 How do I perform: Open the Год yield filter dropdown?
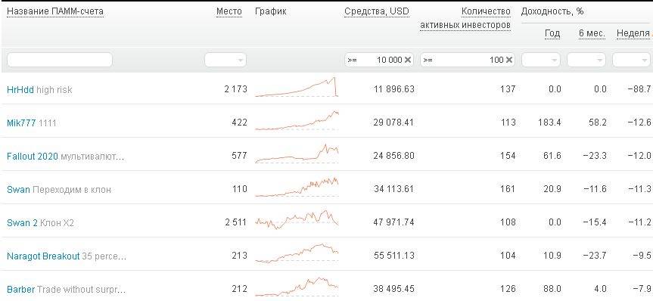(x=542, y=60)
